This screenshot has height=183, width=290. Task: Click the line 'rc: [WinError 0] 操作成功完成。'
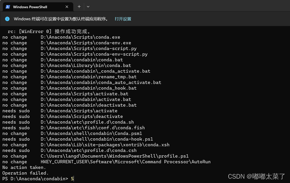click(x=49, y=31)
